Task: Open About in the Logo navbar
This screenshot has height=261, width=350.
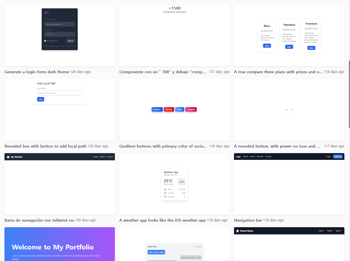Action: coord(252,156)
